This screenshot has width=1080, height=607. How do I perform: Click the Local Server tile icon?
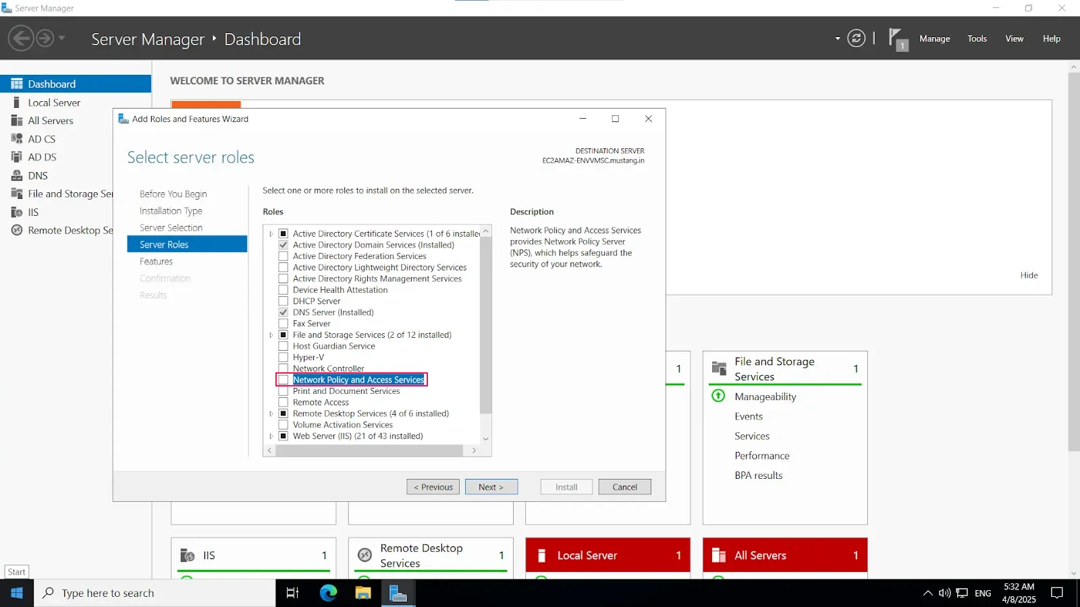pyautogui.click(x=541, y=555)
